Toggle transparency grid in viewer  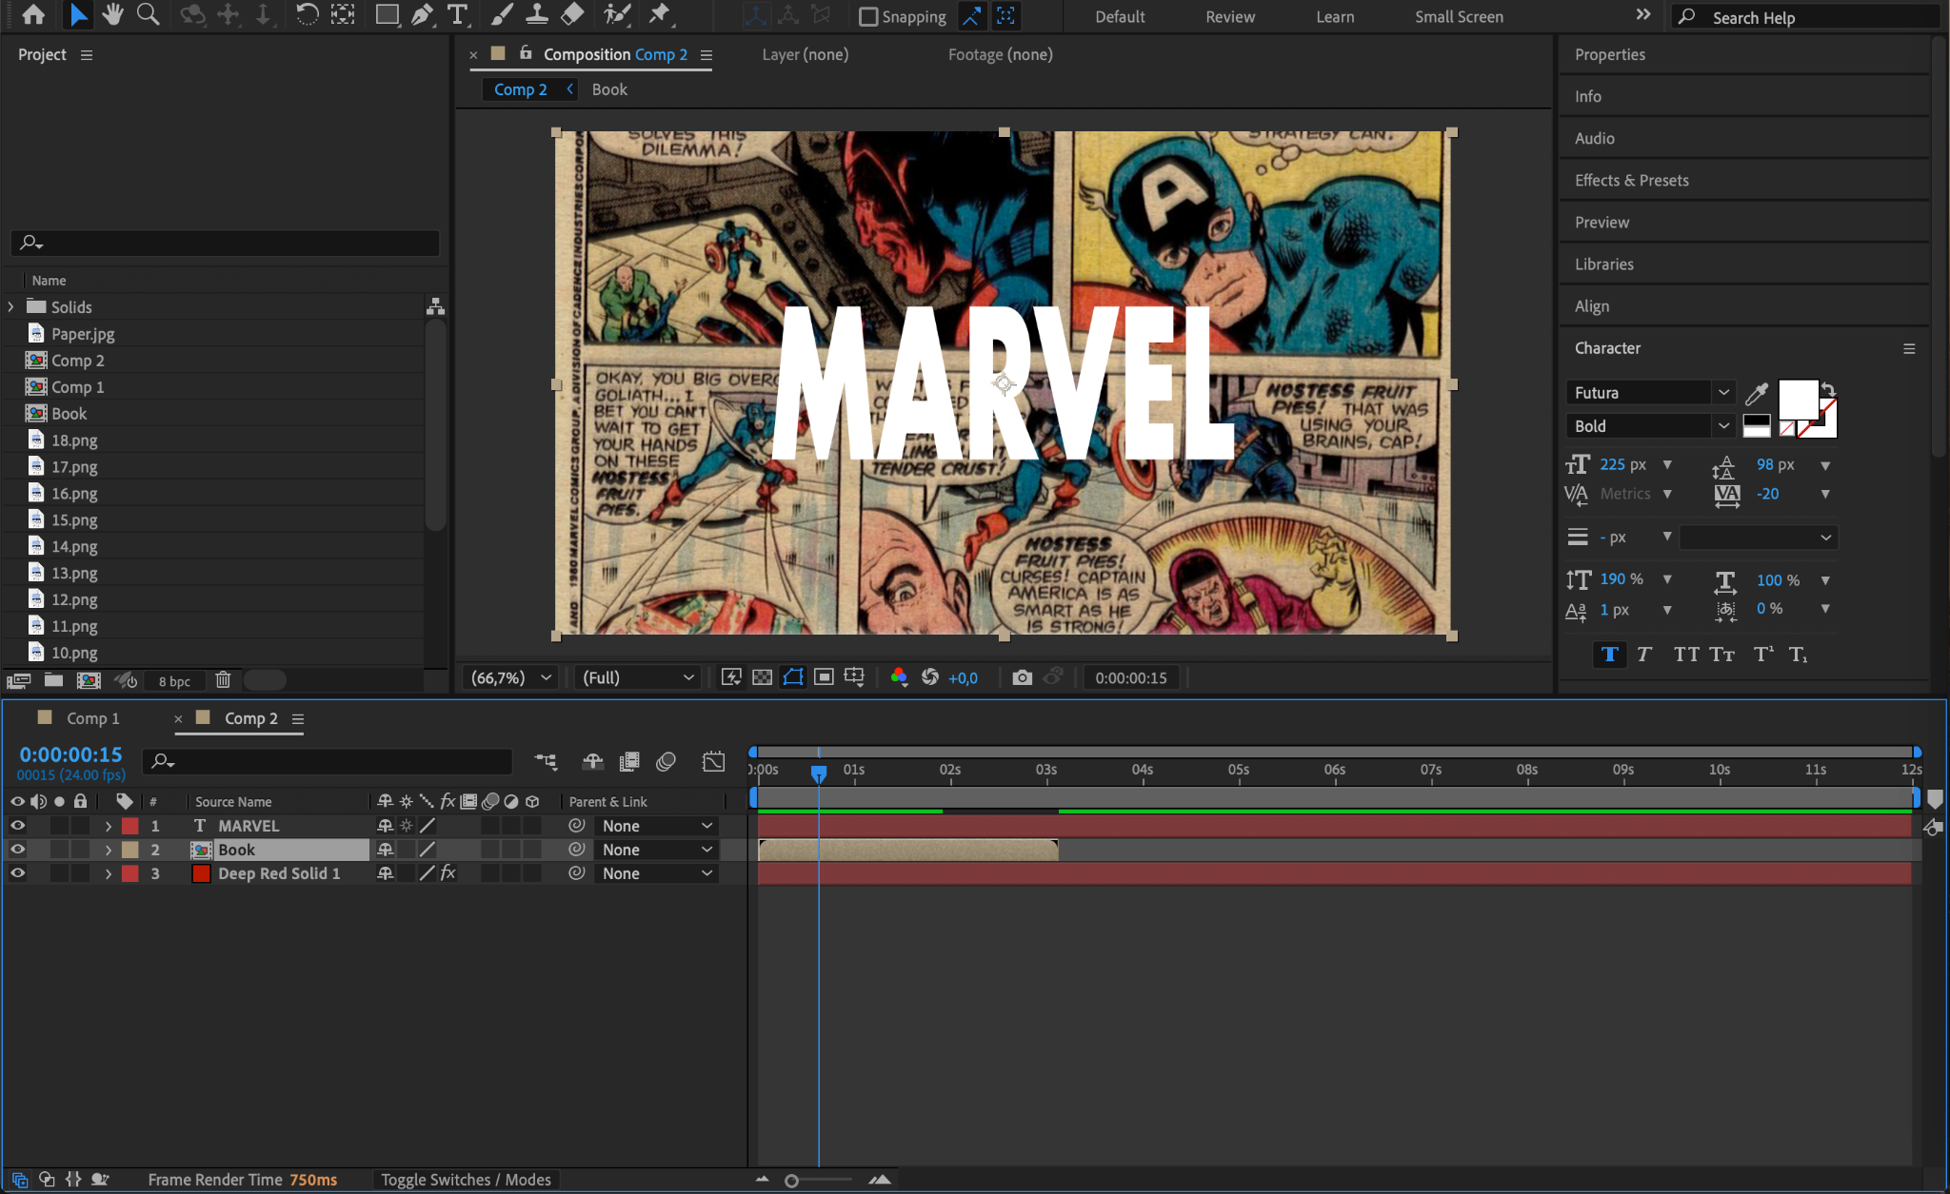point(762,677)
